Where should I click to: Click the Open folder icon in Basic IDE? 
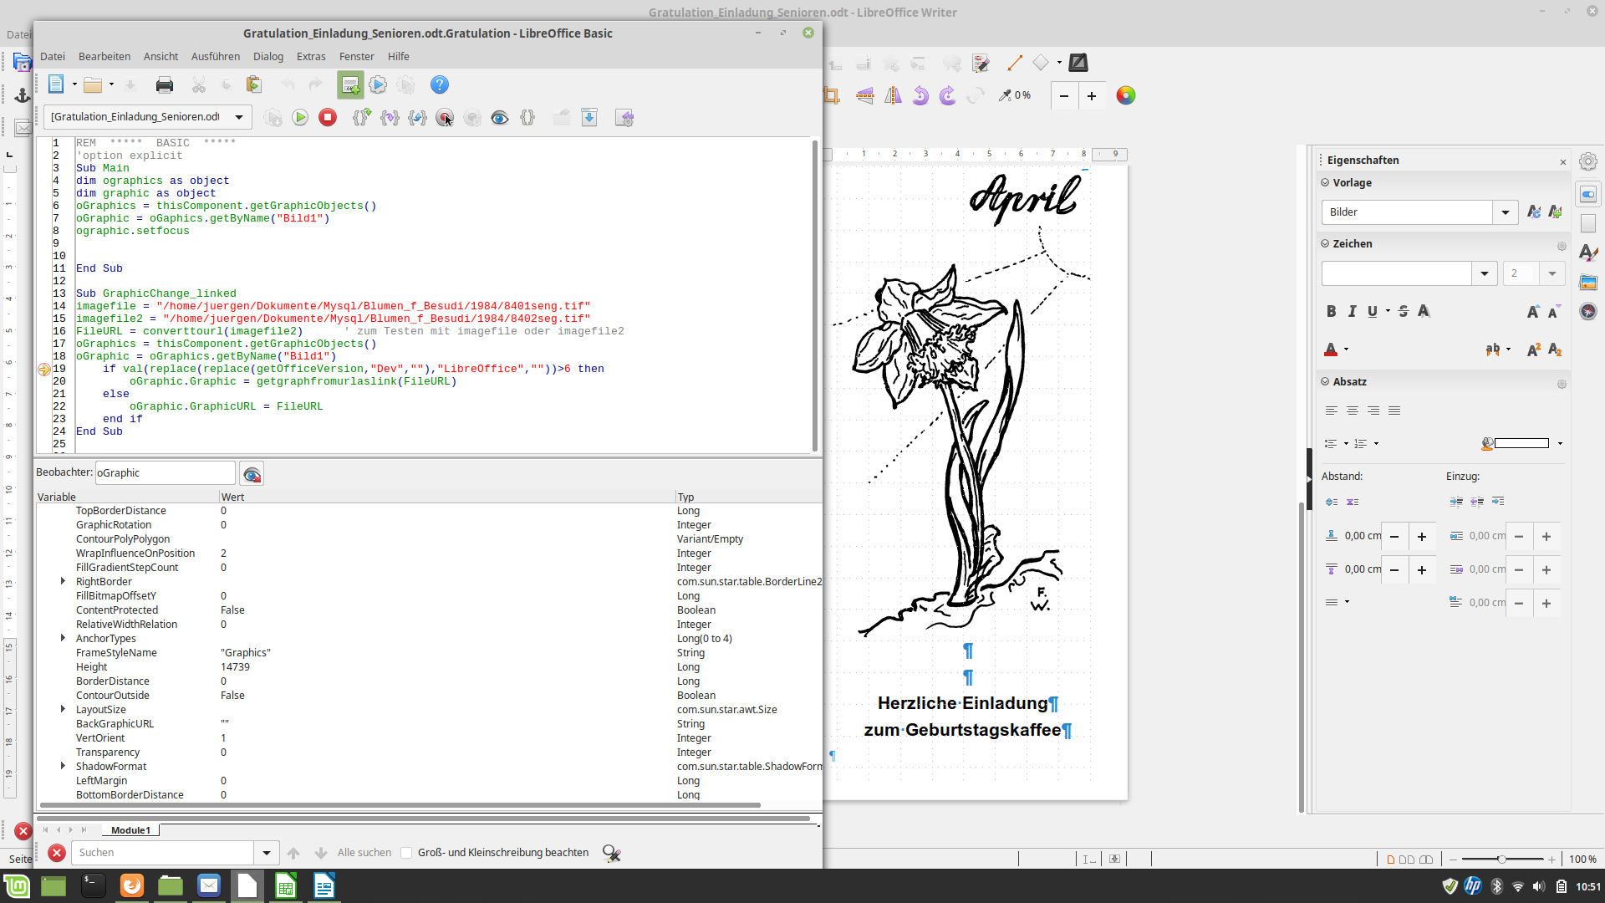tap(93, 84)
